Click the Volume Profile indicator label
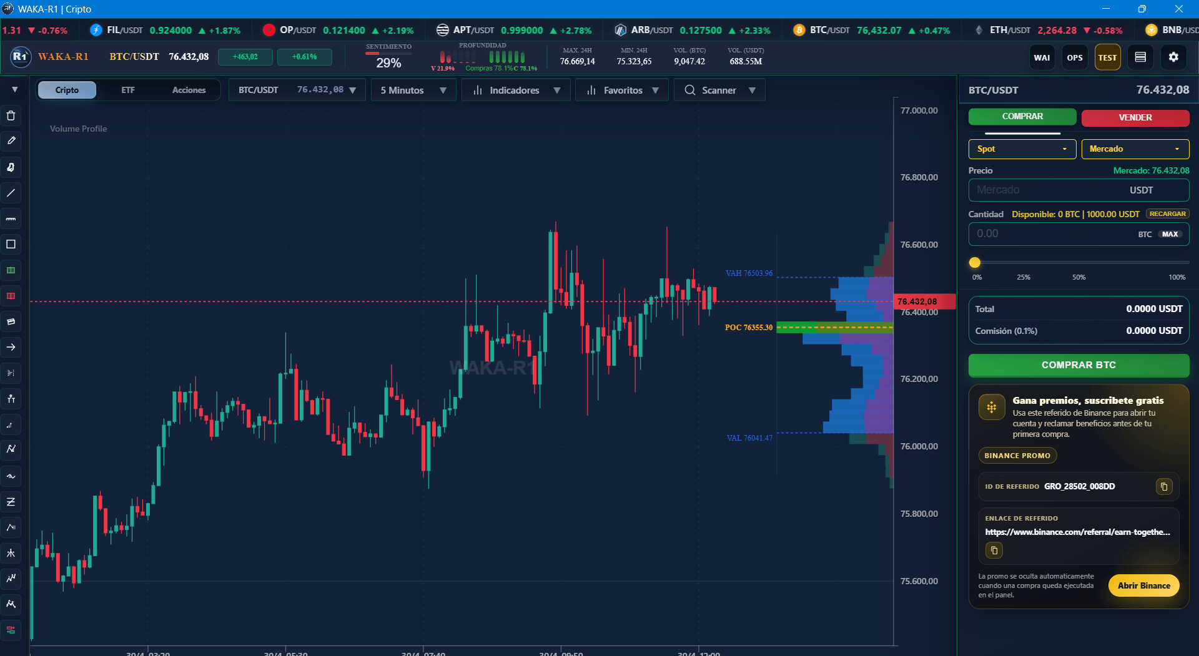 [78, 129]
